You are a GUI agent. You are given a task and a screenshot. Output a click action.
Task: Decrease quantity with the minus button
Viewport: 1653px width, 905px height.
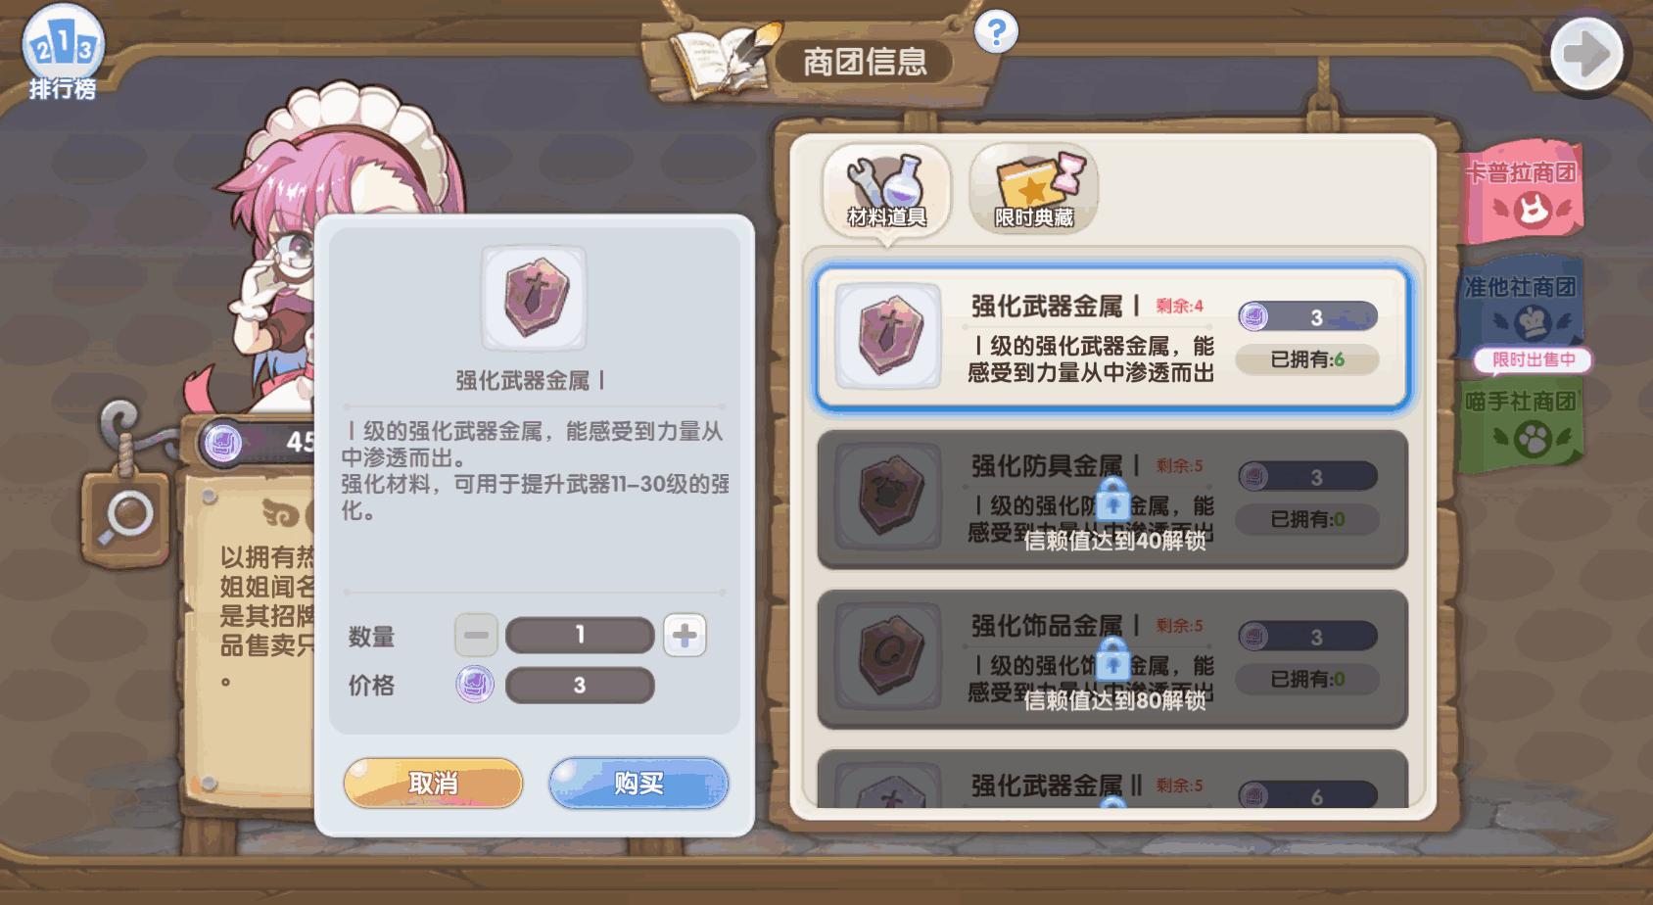coord(477,636)
